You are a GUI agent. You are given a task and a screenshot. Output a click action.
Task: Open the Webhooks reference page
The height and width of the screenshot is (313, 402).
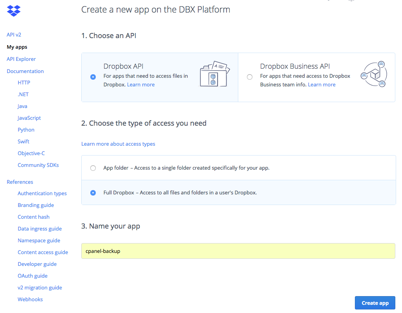(x=30, y=299)
